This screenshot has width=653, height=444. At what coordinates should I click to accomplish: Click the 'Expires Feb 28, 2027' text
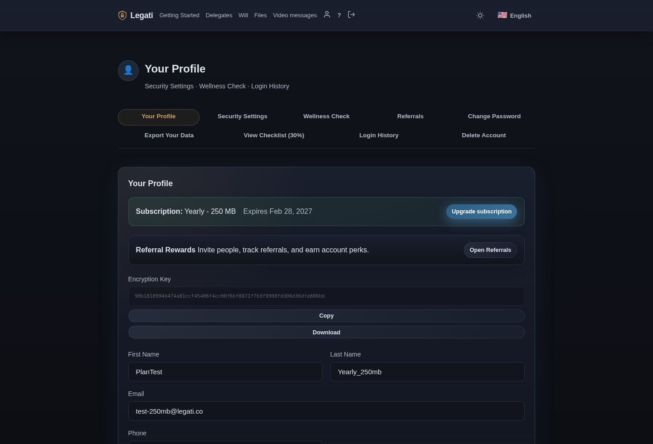278,212
